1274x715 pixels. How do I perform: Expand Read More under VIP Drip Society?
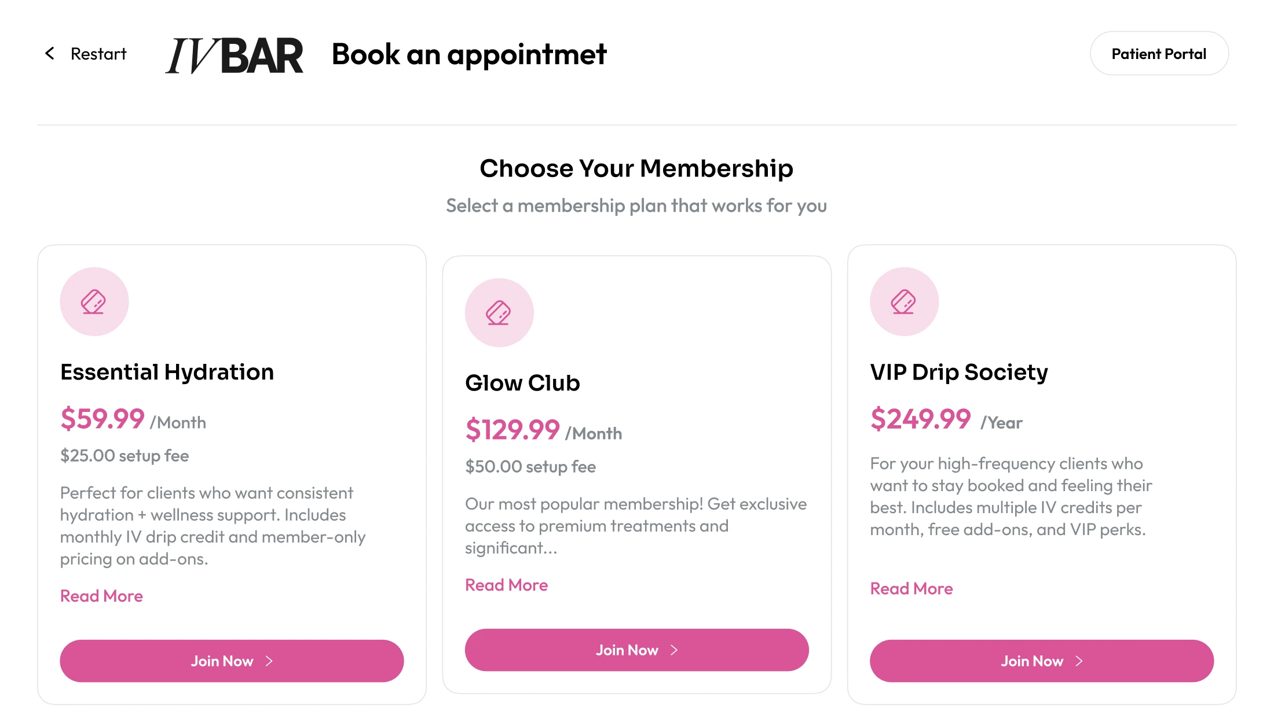click(x=911, y=588)
